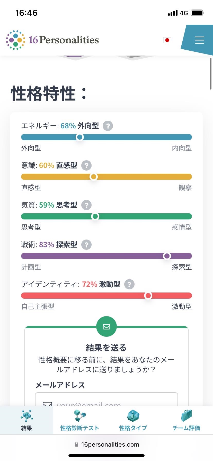Switch language via Japan flag icon
Viewport: 213px width, 461px height.
(x=167, y=40)
